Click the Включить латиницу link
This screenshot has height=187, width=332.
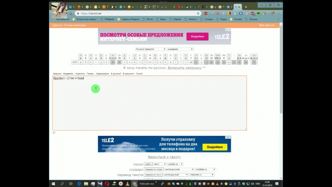pos(184,67)
